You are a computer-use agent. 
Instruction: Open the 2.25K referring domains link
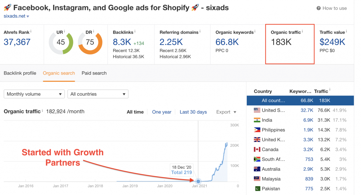pos(171,42)
